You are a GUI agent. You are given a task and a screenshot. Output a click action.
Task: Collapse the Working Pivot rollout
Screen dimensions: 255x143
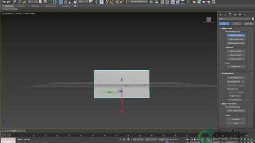pyautogui.click(x=228, y=73)
